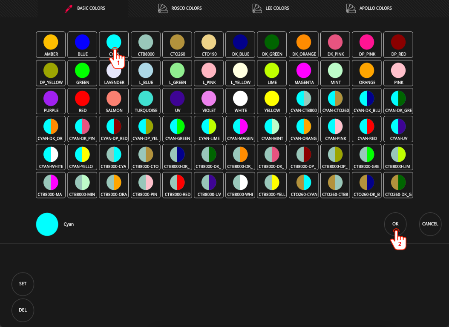Select the CYAN-MINT split swatch
449x327 pixels.
point(272,129)
